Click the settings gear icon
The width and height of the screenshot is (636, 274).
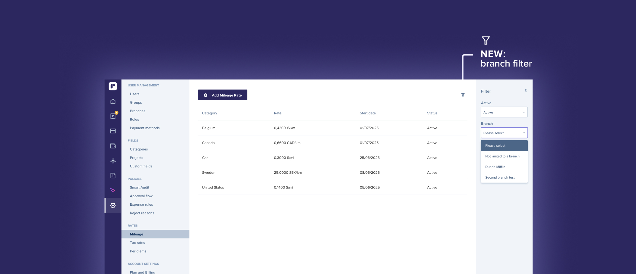tap(113, 205)
